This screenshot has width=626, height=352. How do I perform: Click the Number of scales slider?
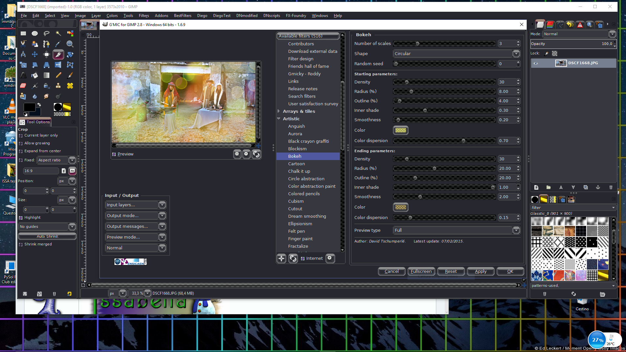tap(444, 44)
